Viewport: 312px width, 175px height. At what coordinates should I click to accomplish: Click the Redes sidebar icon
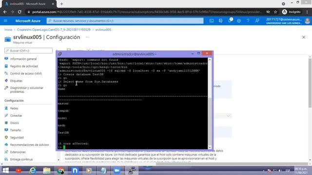coord(6,108)
